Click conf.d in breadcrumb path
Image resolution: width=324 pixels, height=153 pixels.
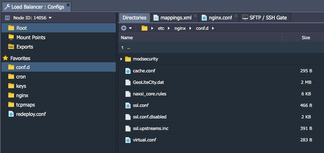202,28
